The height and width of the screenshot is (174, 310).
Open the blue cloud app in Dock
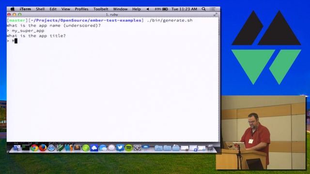(94, 148)
